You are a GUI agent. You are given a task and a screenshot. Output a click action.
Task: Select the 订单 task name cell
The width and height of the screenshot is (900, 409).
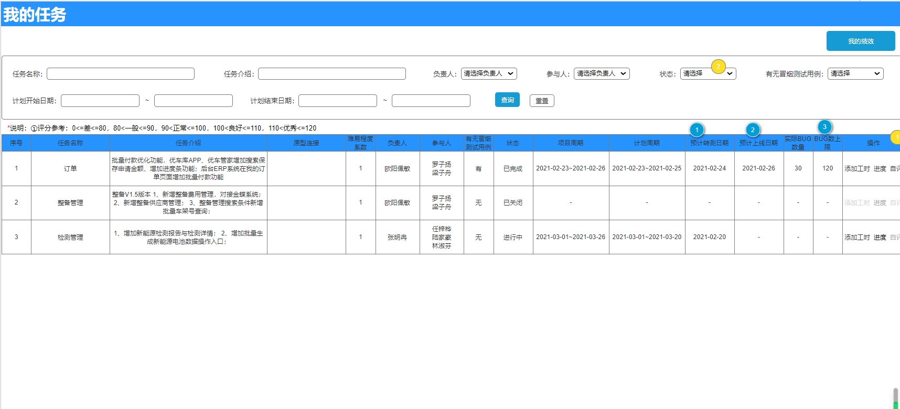tap(70, 168)
